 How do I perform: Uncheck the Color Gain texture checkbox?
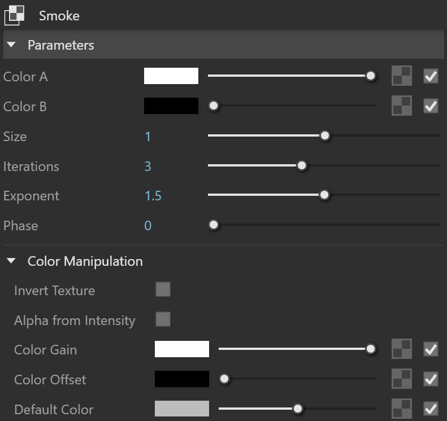(x=431, y=349)
